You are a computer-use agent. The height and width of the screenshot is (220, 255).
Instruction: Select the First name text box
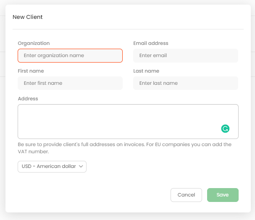70,83
